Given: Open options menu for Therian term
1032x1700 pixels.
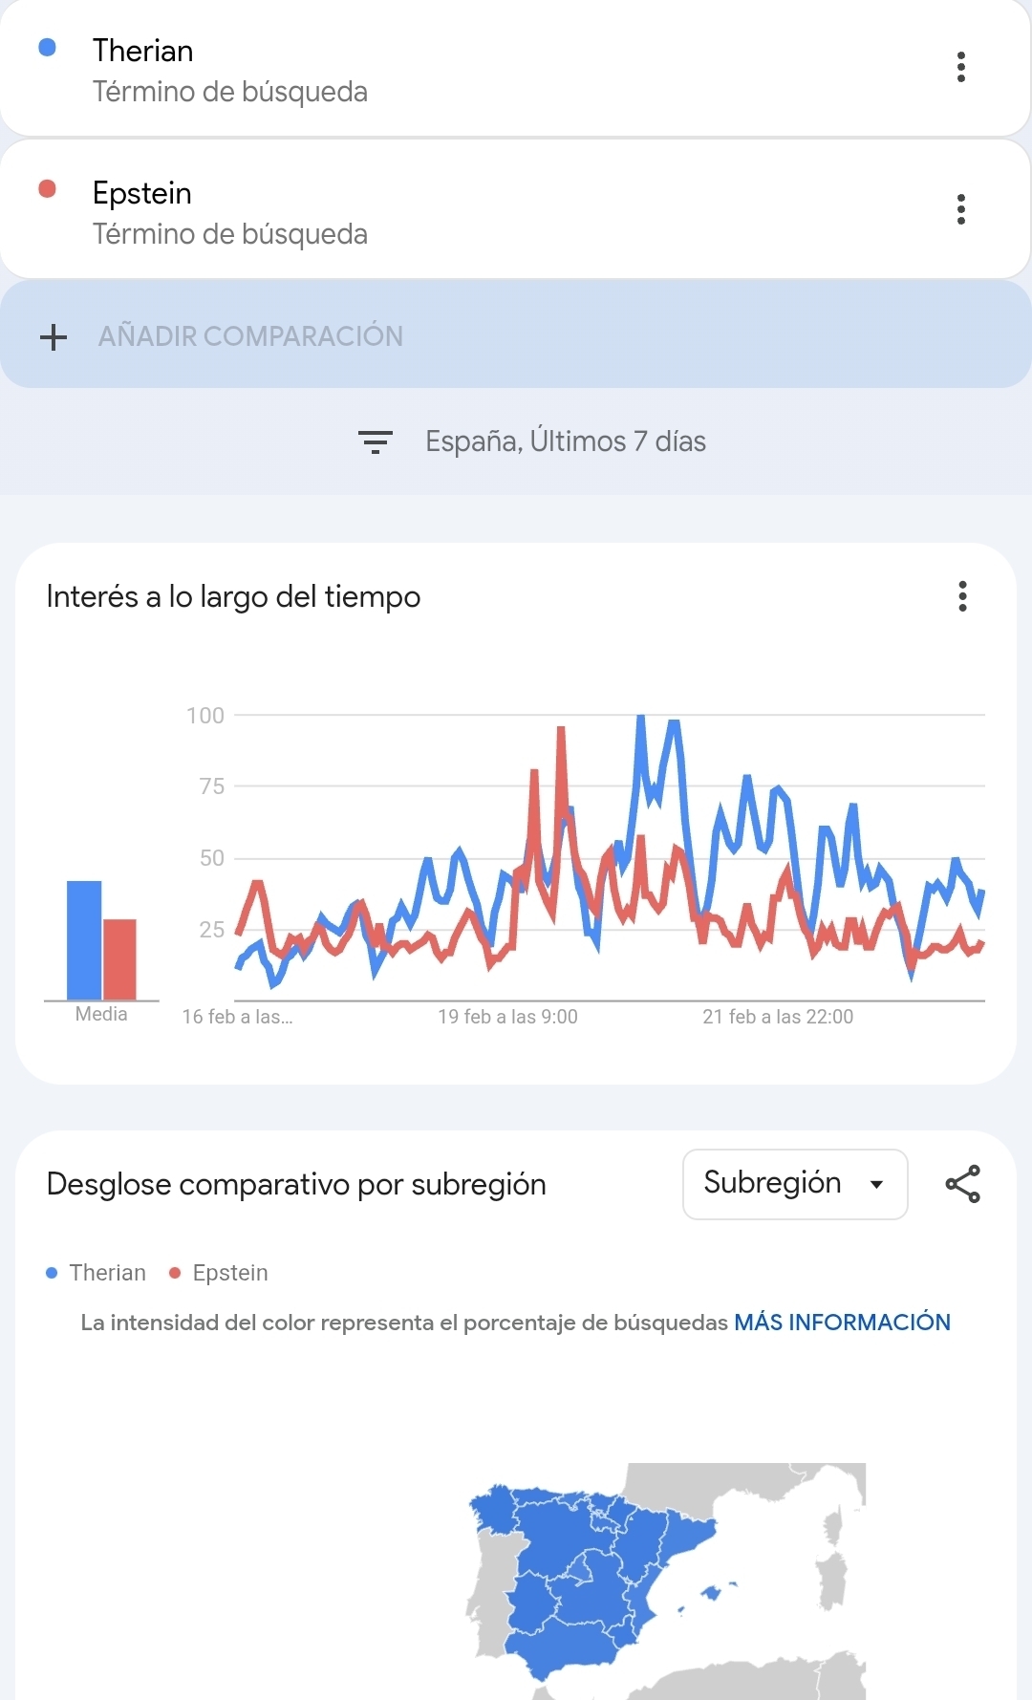Looking at the screenshot, I should [x=960, y=67].
